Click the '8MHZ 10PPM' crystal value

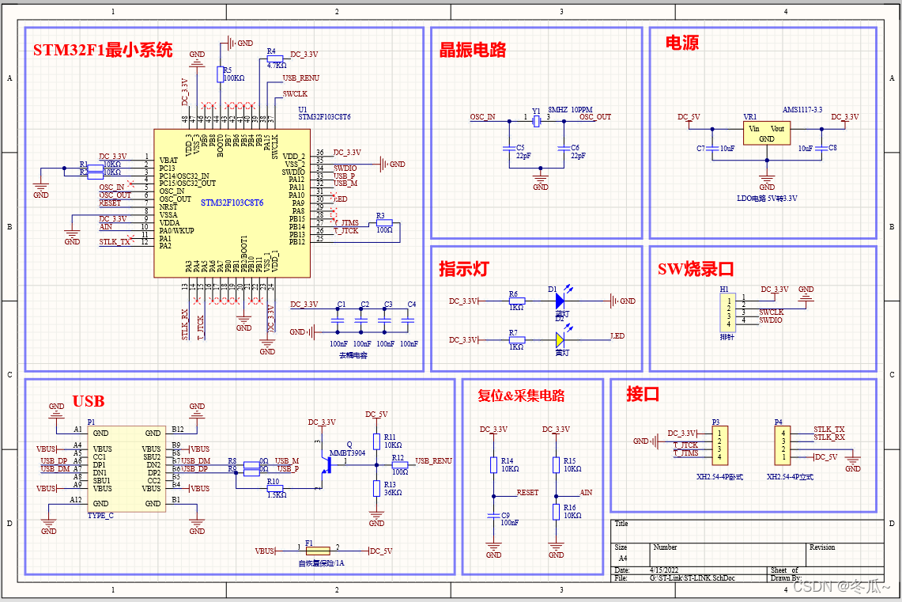pos(570,109)
